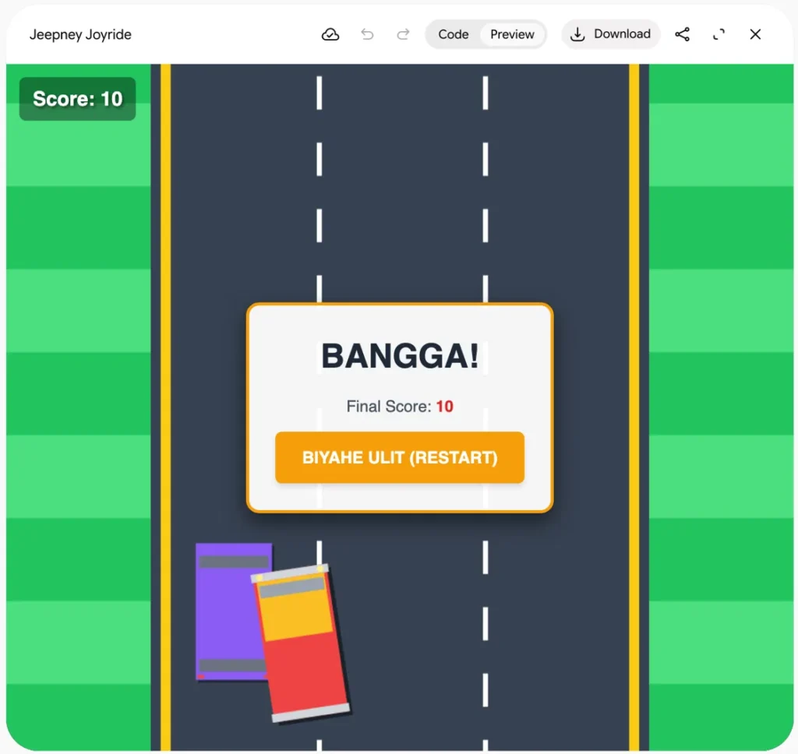
Task: Enter fullscreen with the expand icon
Action: (x=719, y=34)
